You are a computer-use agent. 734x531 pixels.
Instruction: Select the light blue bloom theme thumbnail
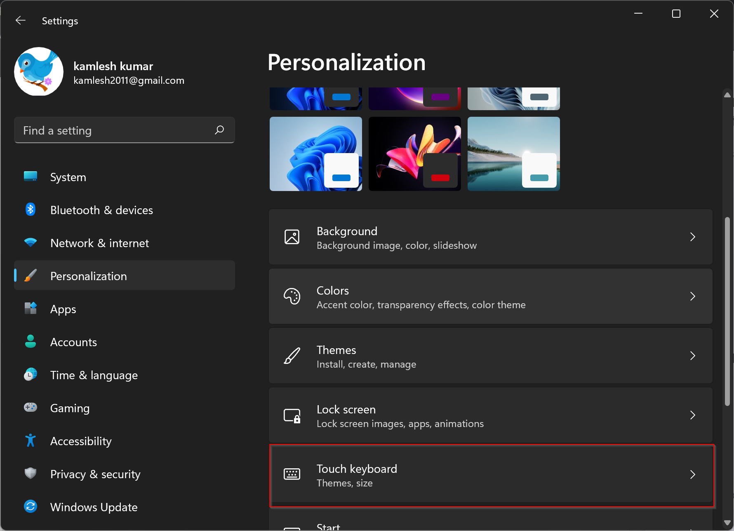pos(316,154)
